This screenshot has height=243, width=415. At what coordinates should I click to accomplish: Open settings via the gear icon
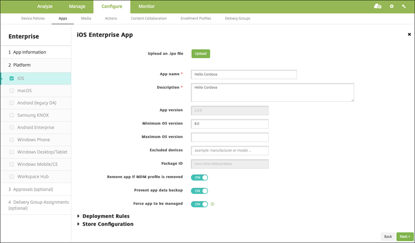pos(392,6)
